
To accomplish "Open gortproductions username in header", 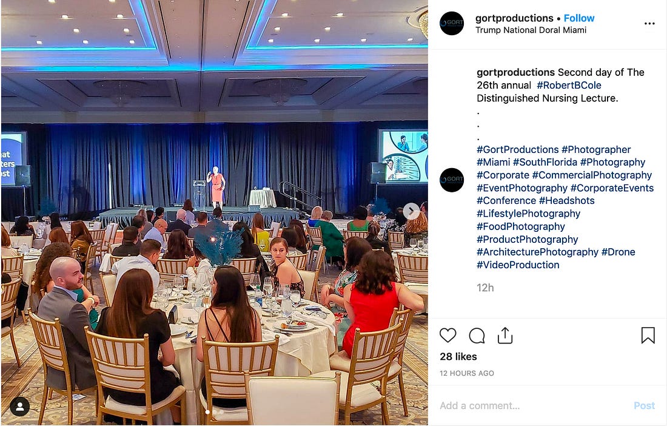I will coord(514,18).
